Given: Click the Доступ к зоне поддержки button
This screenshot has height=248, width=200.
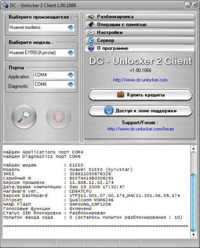Looking at the screenshot, I should point(140,110).
